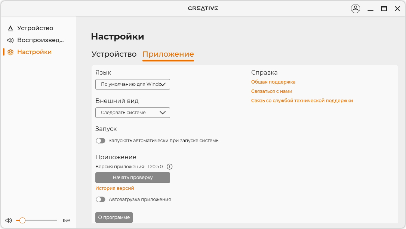Click the CREATIVE logo in title bar
Screen dimensions: 406x229
click(x=203, y=8)
